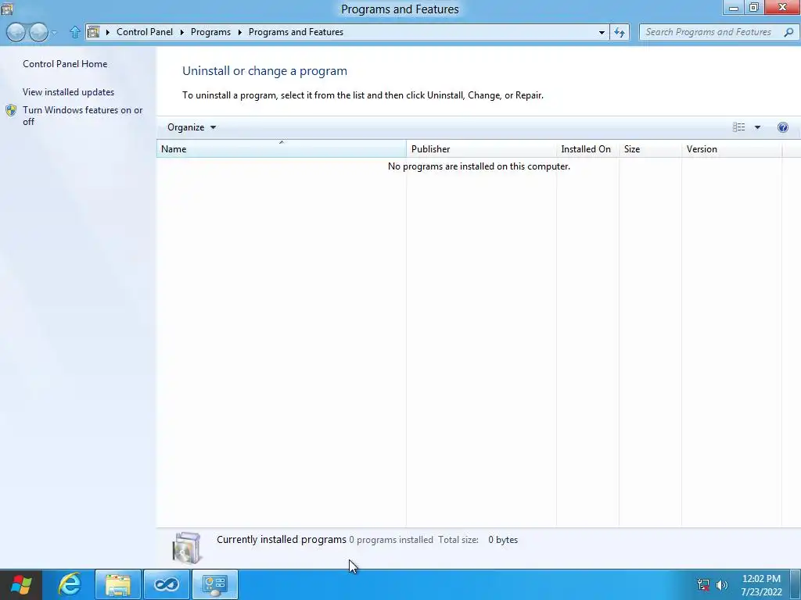Open infinity-logo app on taskbar

(167, 584)
